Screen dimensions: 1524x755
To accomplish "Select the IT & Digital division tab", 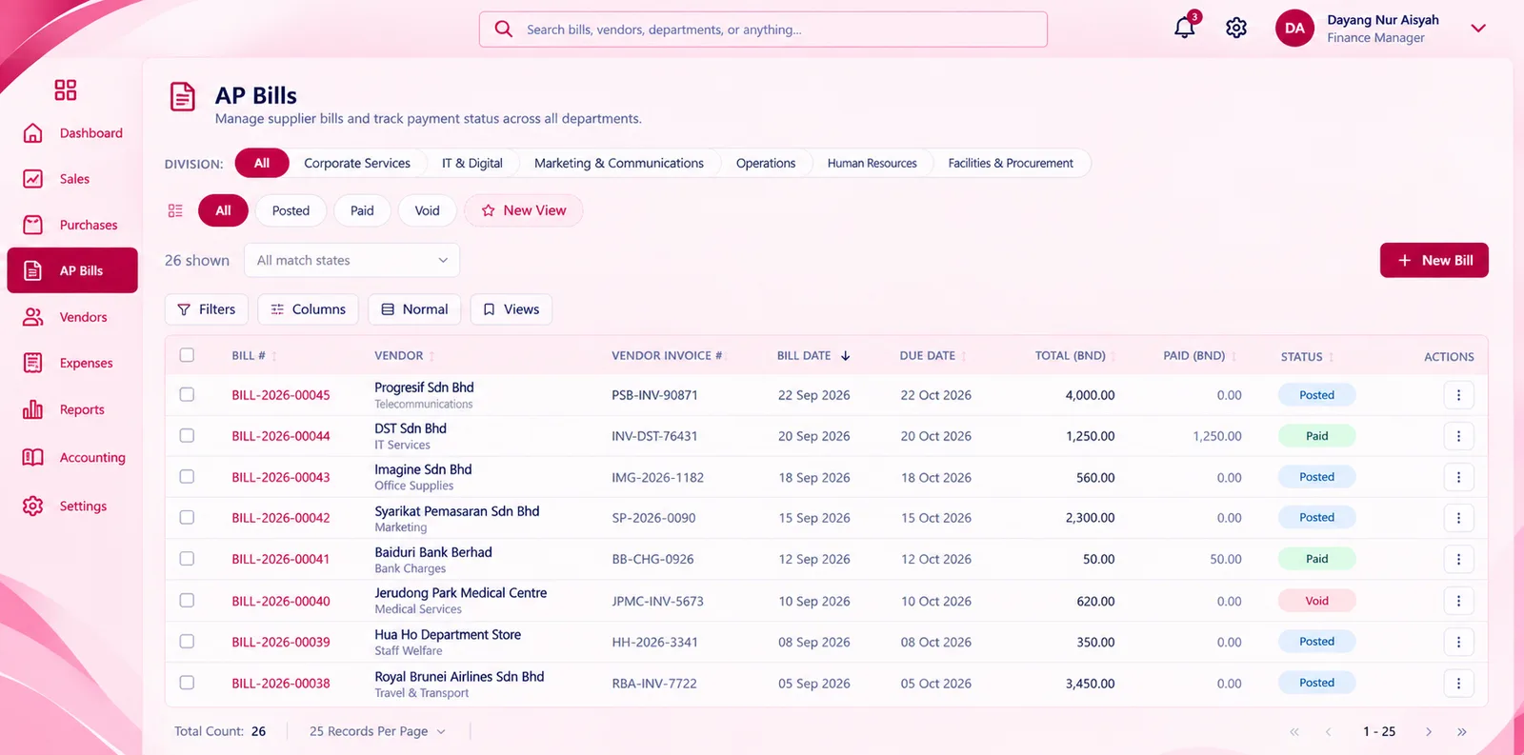I will (x=471, y=164).
